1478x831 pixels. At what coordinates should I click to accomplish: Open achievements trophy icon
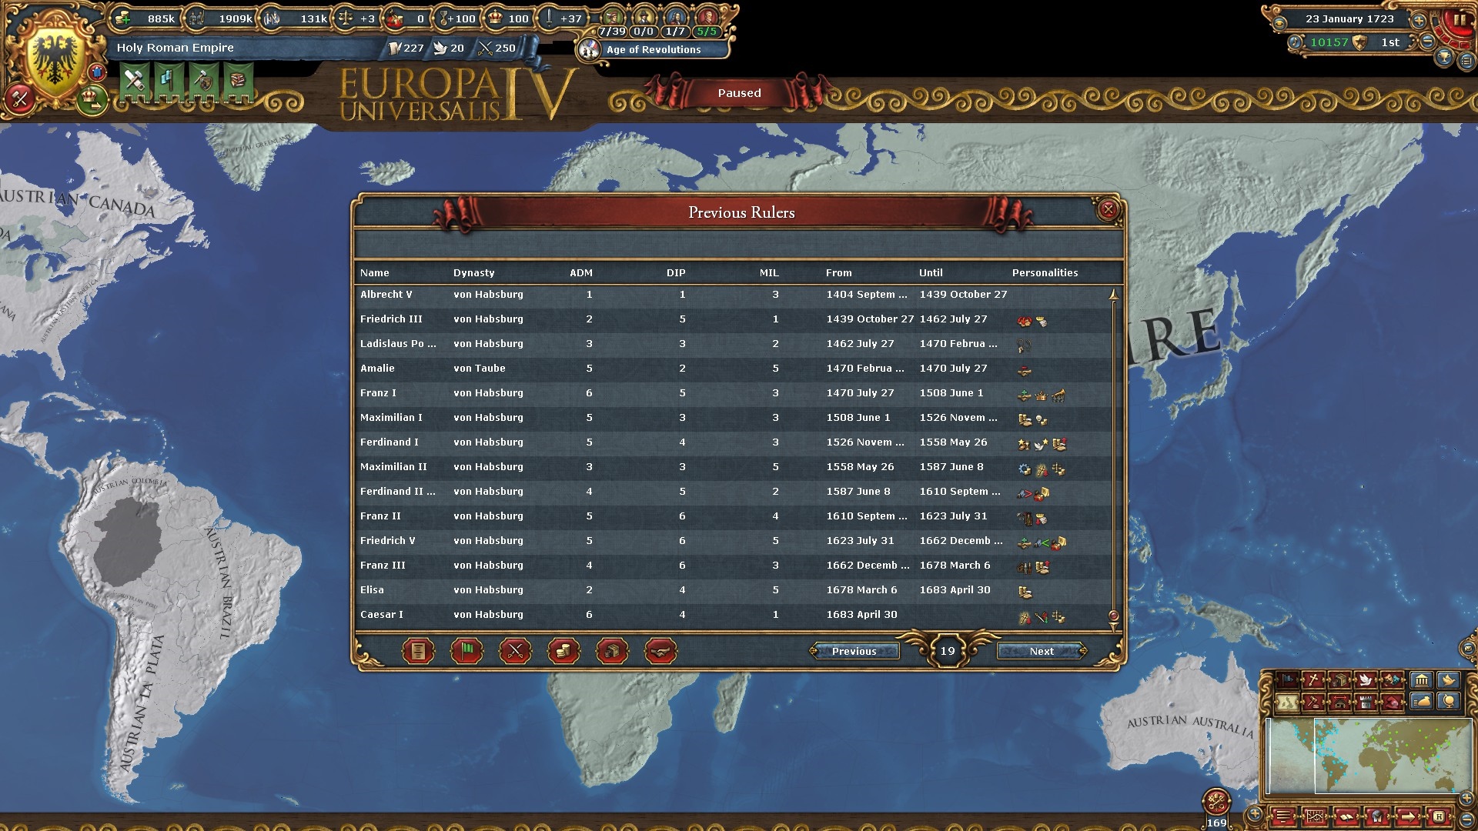[x=1445, y=58]
